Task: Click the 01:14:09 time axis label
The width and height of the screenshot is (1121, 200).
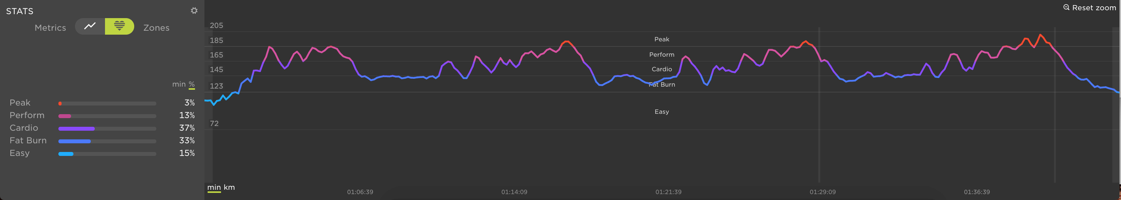Action: (x=514, y=192)
